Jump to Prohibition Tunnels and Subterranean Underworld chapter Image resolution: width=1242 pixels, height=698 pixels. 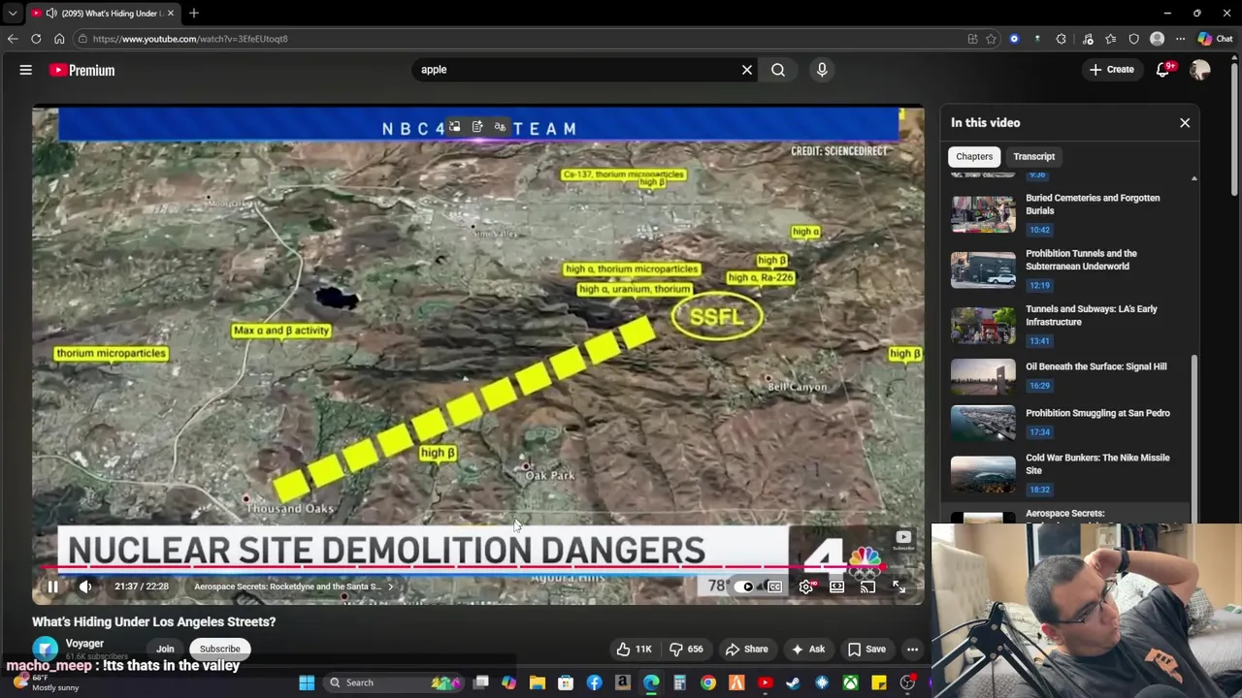tap(1071, 270)
